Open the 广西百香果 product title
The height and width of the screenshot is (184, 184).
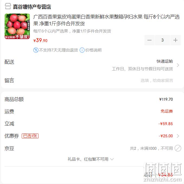click(106, 20)
